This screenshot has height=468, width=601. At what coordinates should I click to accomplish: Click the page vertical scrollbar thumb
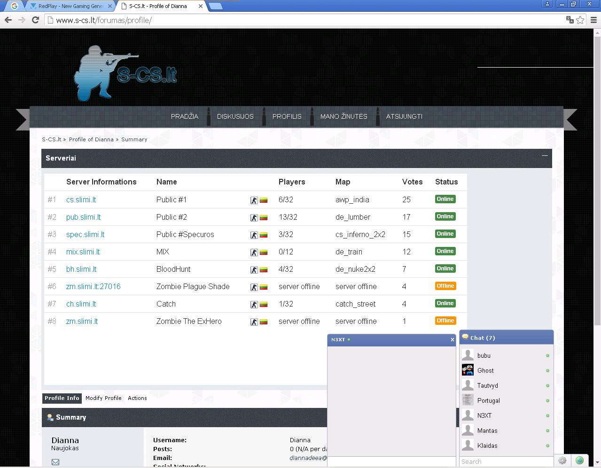597,178
